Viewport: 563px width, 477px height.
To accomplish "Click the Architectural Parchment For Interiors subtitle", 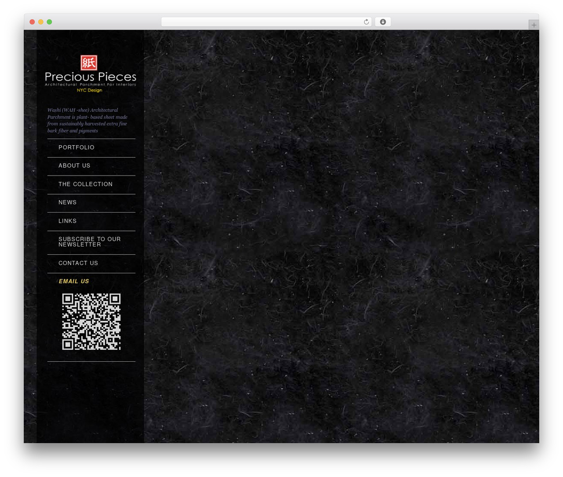I will point(91,84).
